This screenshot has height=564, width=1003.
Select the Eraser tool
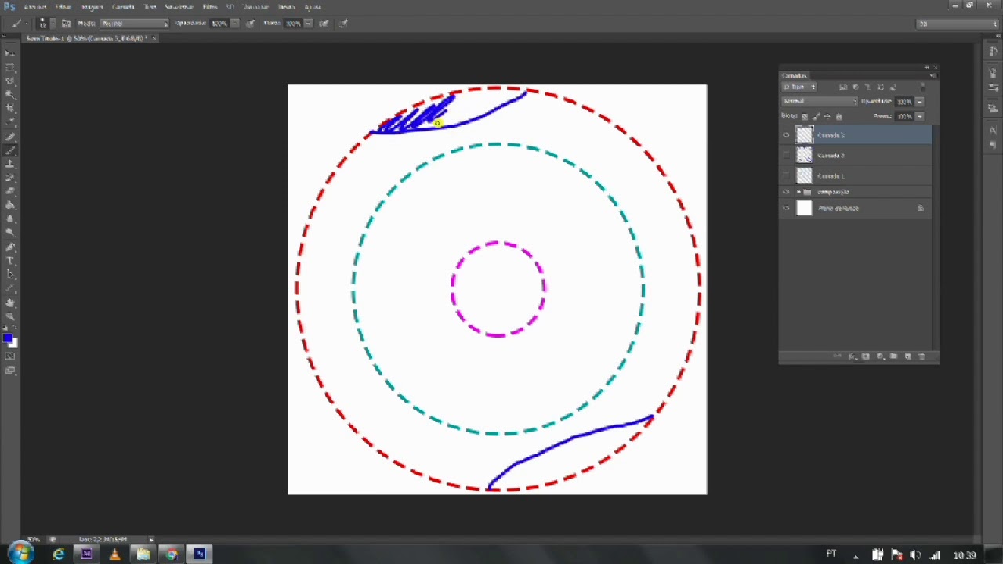coord(10,191)
